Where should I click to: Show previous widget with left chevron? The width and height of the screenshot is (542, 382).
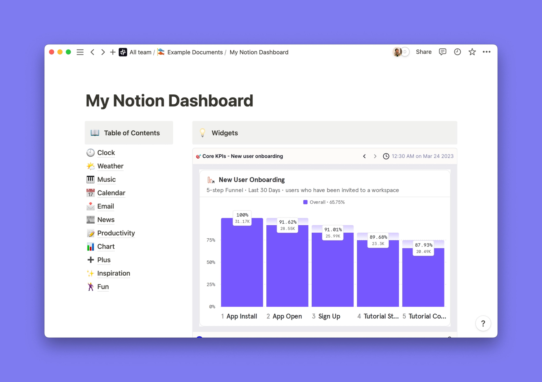[x=364, y=156]
